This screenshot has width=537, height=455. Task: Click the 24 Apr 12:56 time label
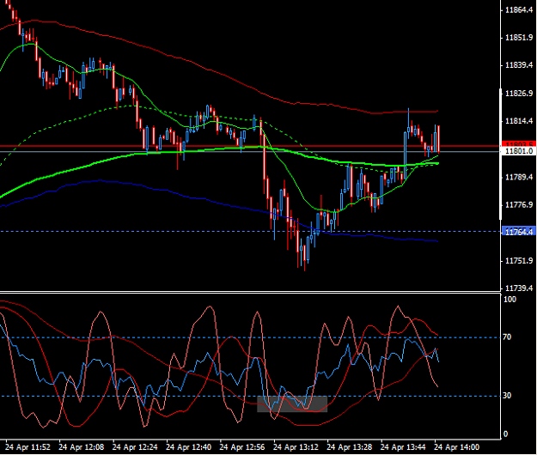point(242,447)
